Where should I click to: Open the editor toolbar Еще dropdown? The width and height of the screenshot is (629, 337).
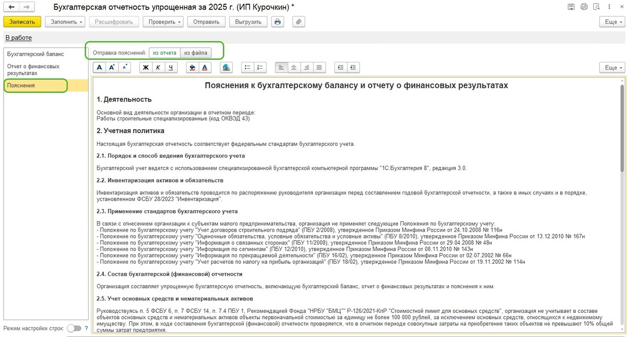pos(612,68)
